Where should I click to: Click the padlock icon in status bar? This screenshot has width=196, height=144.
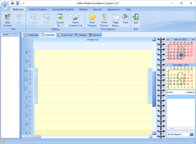(3, 141)
